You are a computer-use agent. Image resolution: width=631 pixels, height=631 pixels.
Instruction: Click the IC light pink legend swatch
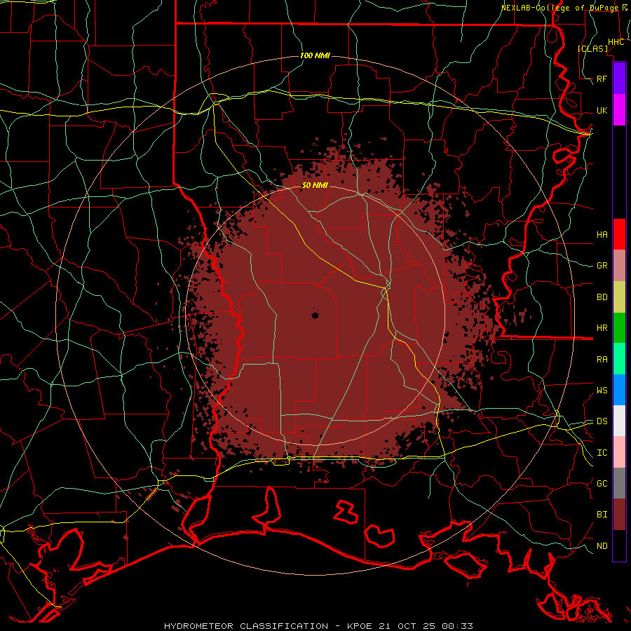click(619, 452)
